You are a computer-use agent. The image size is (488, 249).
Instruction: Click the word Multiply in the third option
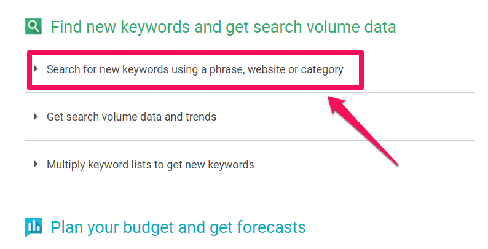[x=66, y=165]
